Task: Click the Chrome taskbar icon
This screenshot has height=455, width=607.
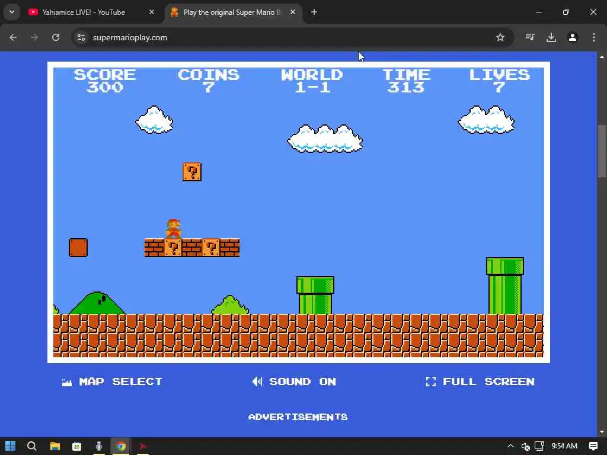Action: click(121, 446)
